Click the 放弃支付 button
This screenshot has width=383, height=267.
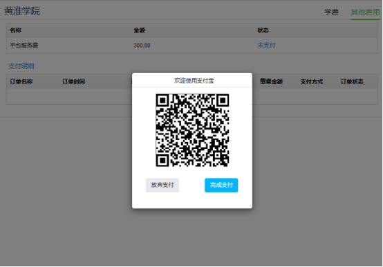tap(162, 185)
